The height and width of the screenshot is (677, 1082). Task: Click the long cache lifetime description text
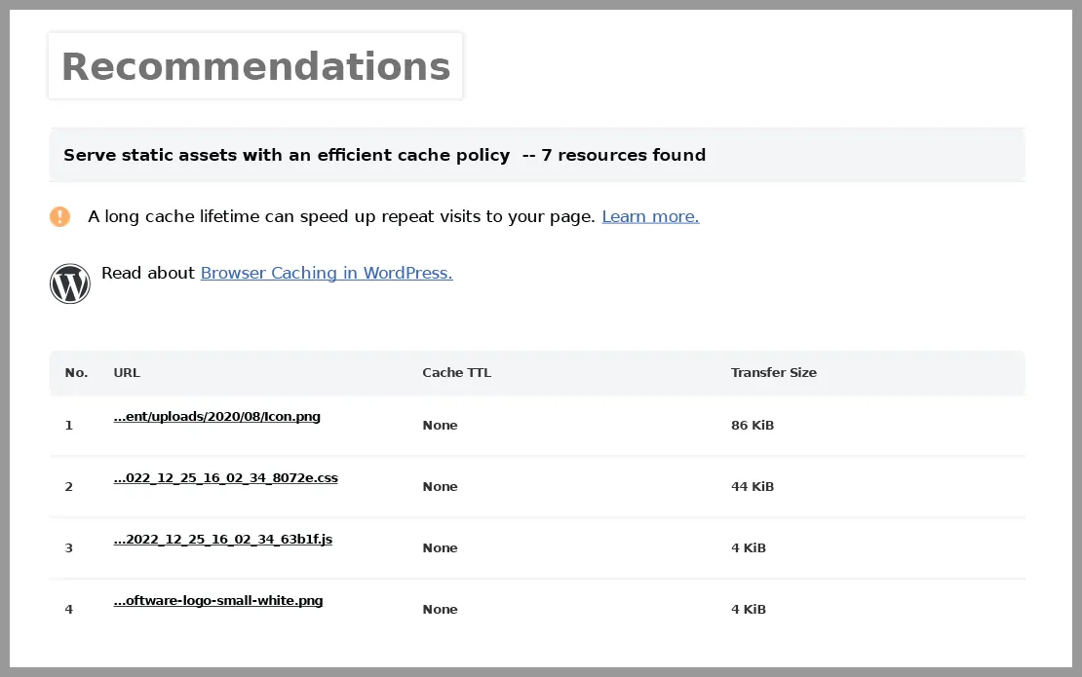pyautogui.click(x=341, y=216)
